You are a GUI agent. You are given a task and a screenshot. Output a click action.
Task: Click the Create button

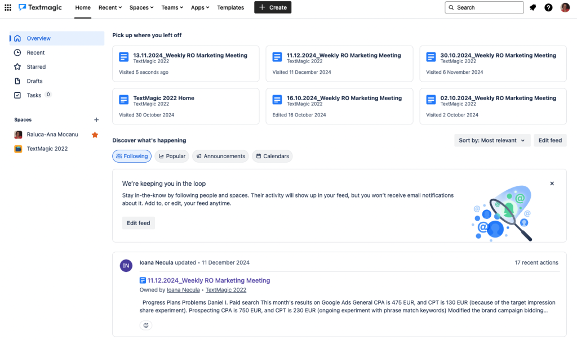273,7
